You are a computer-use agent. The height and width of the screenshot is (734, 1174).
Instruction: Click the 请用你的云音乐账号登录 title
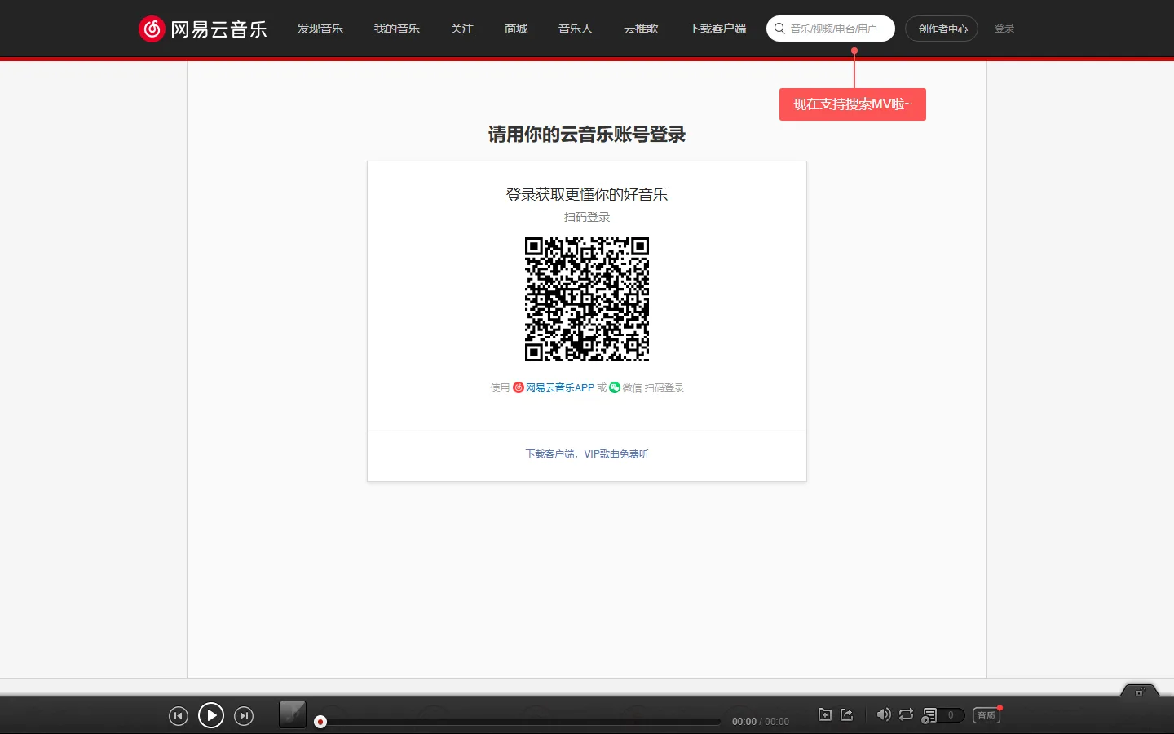pyautogui.click(x=587, y=135)
